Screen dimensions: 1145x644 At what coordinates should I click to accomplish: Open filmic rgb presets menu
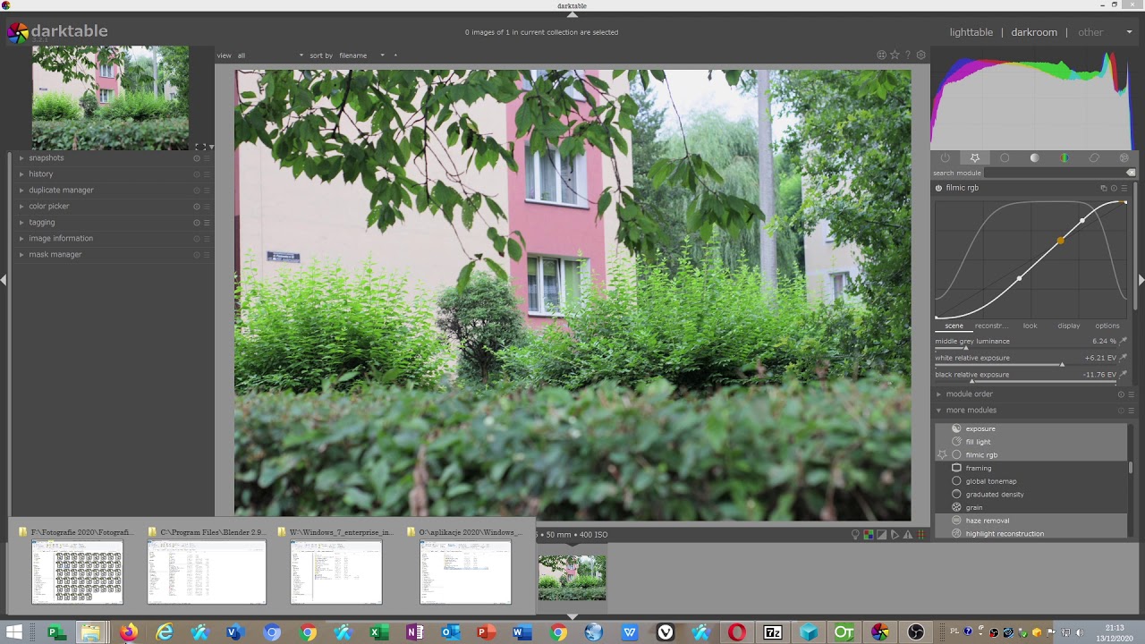[1124, 188]
